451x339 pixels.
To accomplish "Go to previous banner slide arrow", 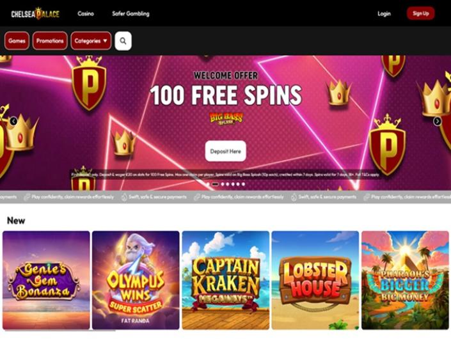I will coord(13,122).
